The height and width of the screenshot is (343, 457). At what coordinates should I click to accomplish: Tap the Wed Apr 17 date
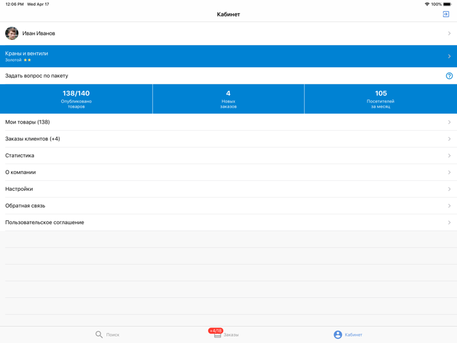[38, 4]
